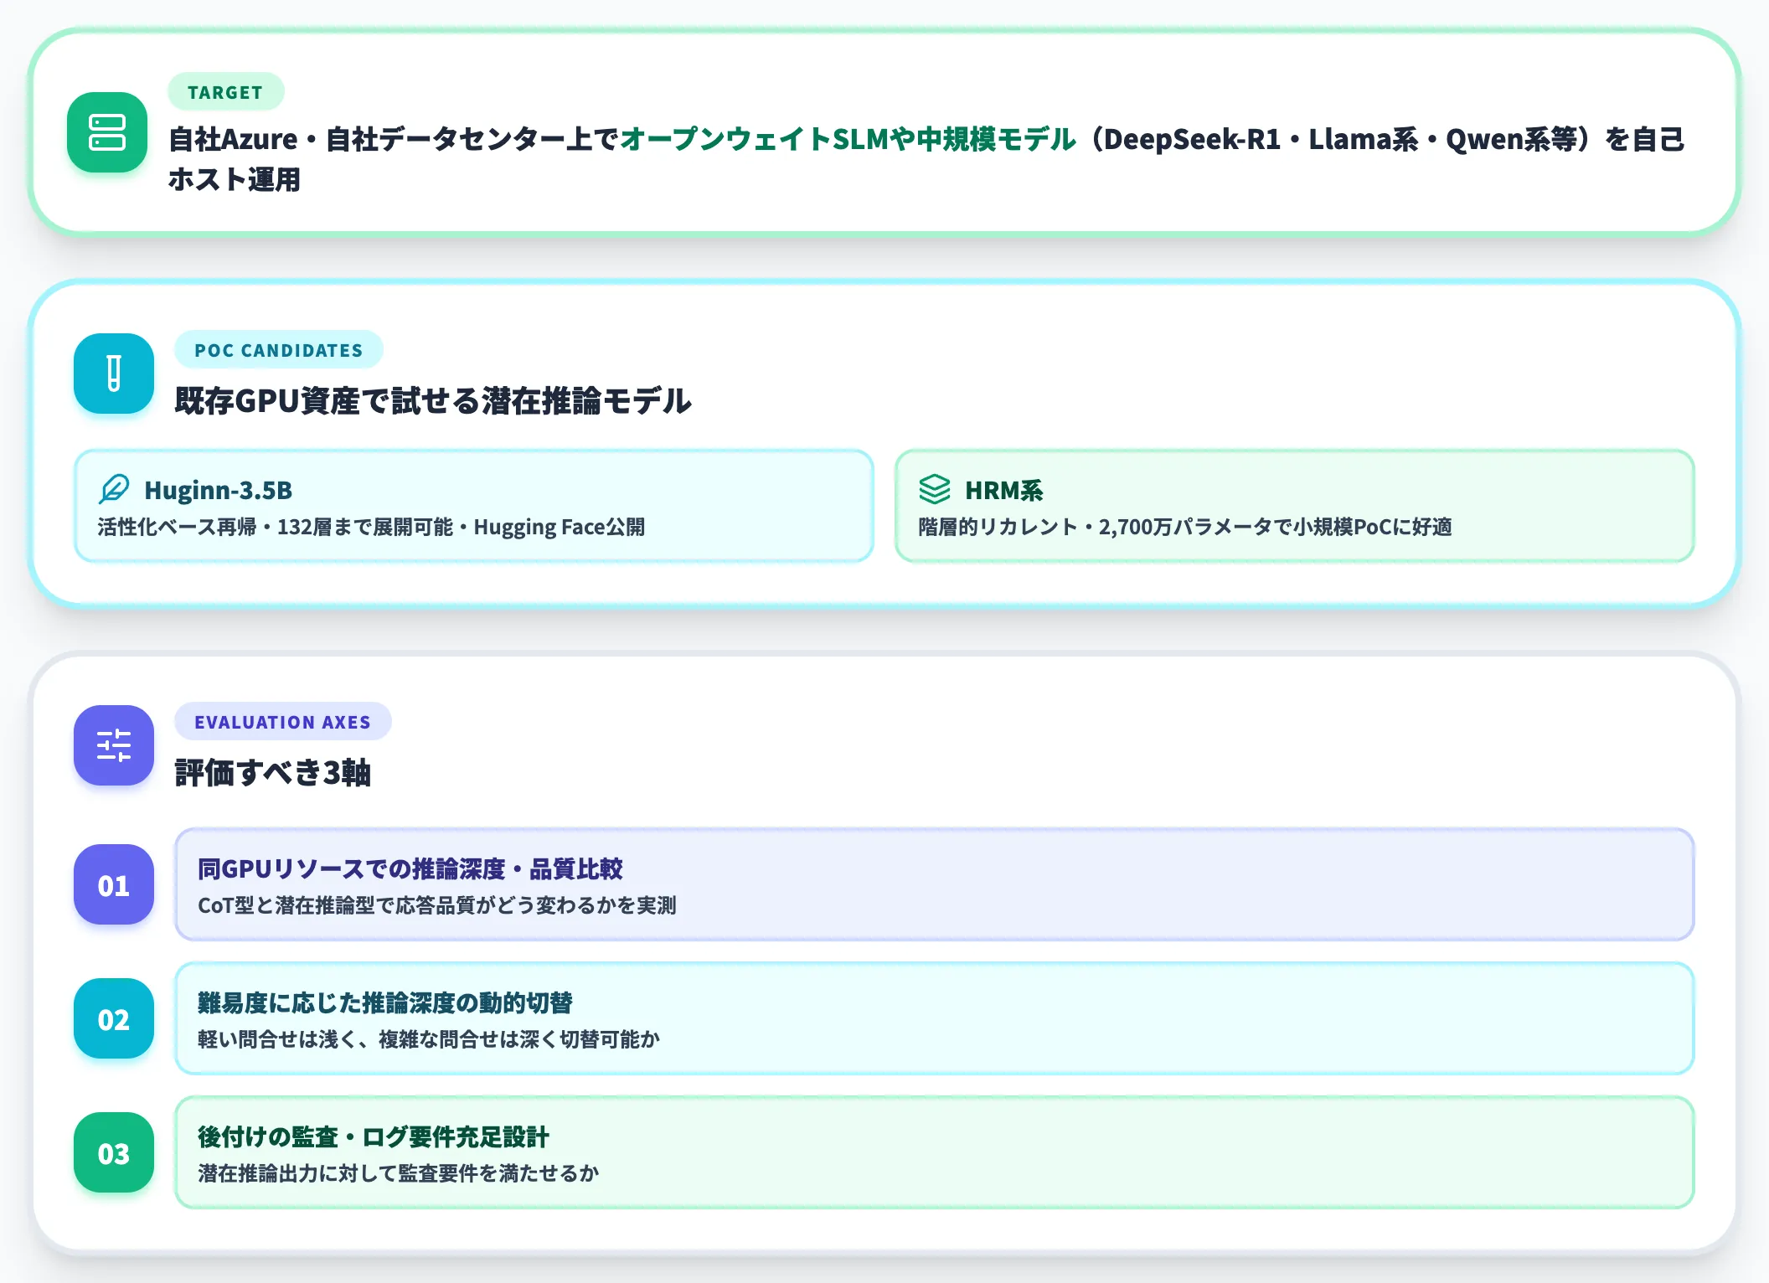
Task: Click the text 軽い問合せは浅く、複雑な問合せは深く切替可能か
Action: 429,1039
